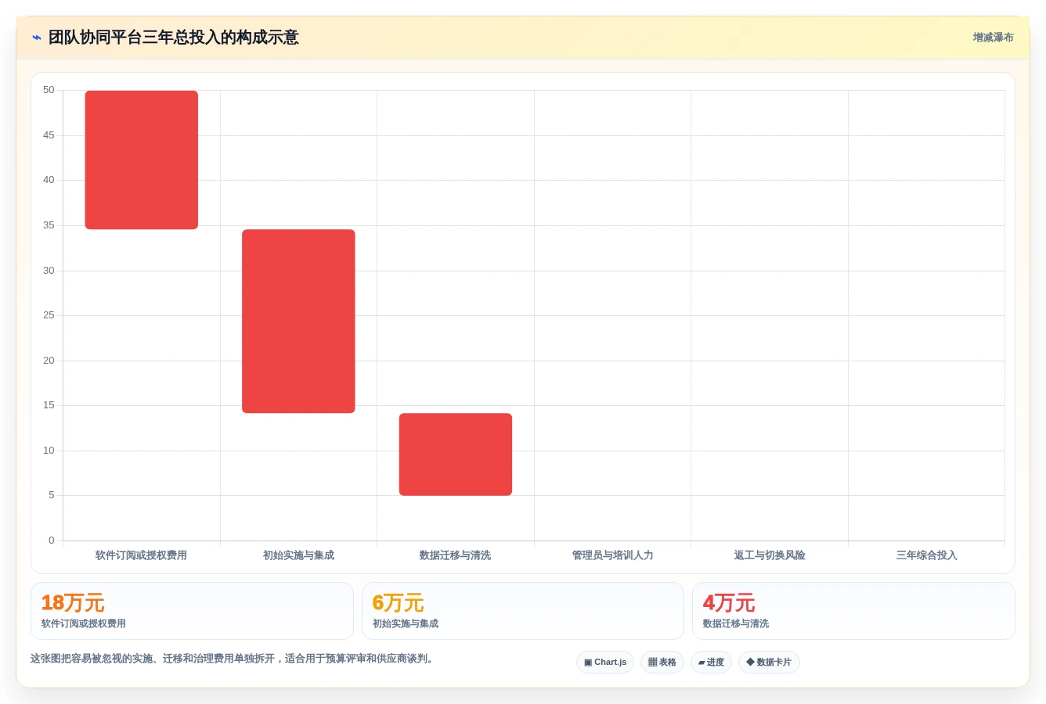Screen dimensions: 1046x704
Task: Select the red bar for 初始实施与集成
Action: (298, 321)
